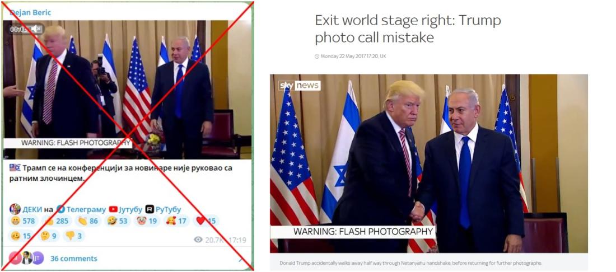The width and height of the screenshot is (616, 272).
Task: Open the 36 comments link
Action: tap(73, 258)
